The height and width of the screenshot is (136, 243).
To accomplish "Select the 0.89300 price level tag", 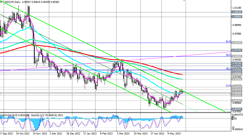I will click(x=237, y=101).
